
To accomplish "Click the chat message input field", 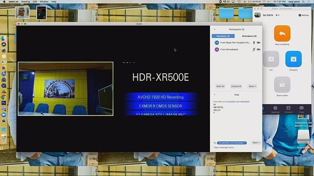I will [236, 148].
